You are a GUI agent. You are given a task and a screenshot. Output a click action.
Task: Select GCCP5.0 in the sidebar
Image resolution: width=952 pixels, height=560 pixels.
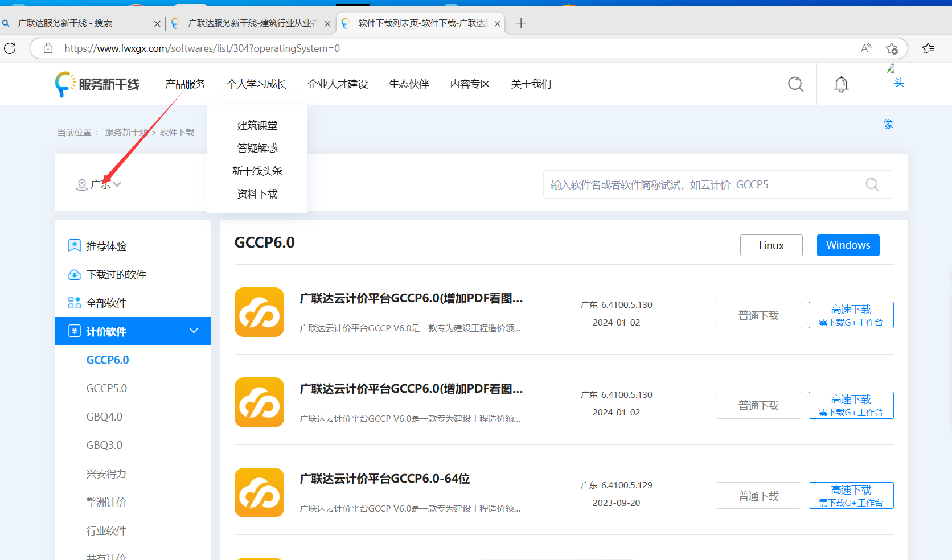[106, 388]
